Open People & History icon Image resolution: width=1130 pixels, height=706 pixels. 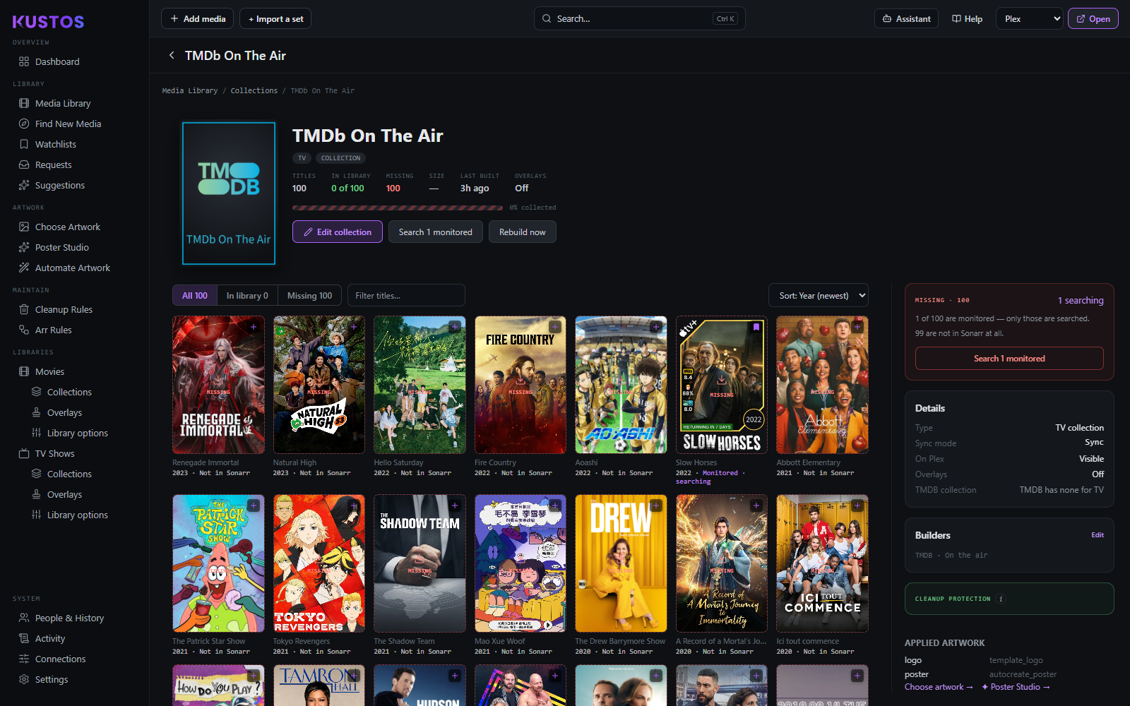24,618
